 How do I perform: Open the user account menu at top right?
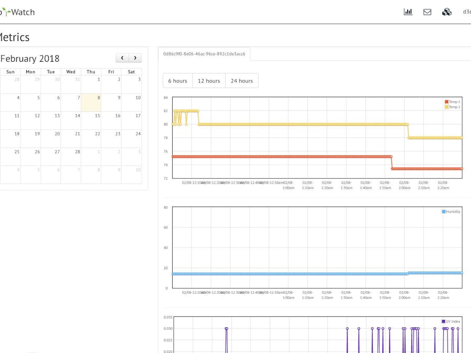point(466,12)
